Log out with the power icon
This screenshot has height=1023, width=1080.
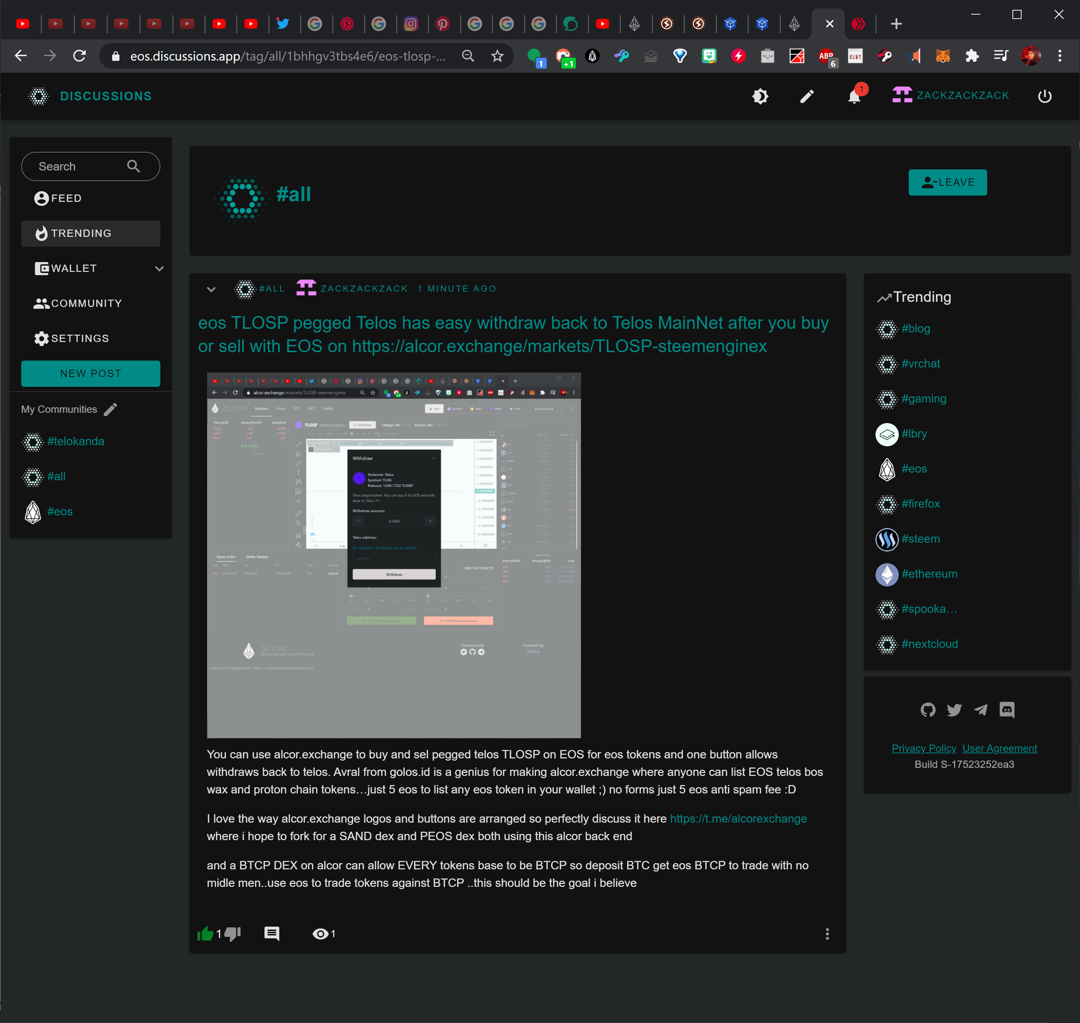pos(1045,96)
